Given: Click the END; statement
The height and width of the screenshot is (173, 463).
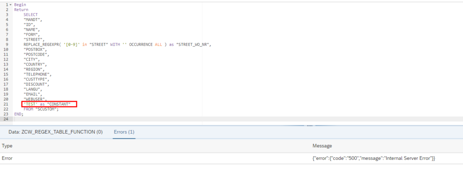Looking at the screenshot, I should 19,114.
